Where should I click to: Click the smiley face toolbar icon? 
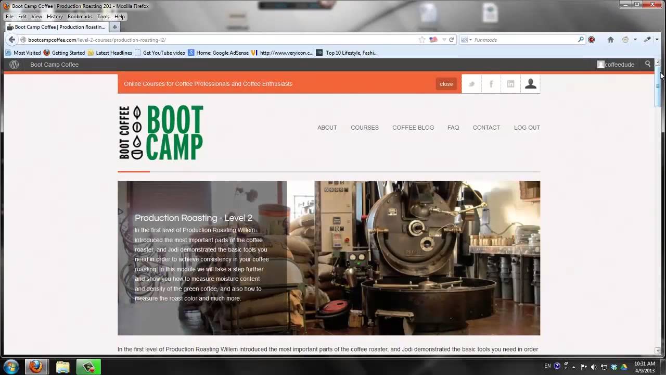625,40
